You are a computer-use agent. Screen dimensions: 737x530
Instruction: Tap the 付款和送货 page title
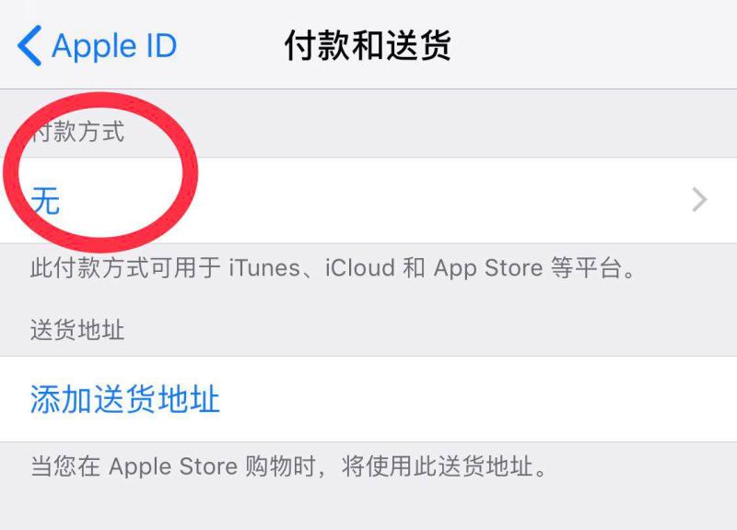coord(368,45)
